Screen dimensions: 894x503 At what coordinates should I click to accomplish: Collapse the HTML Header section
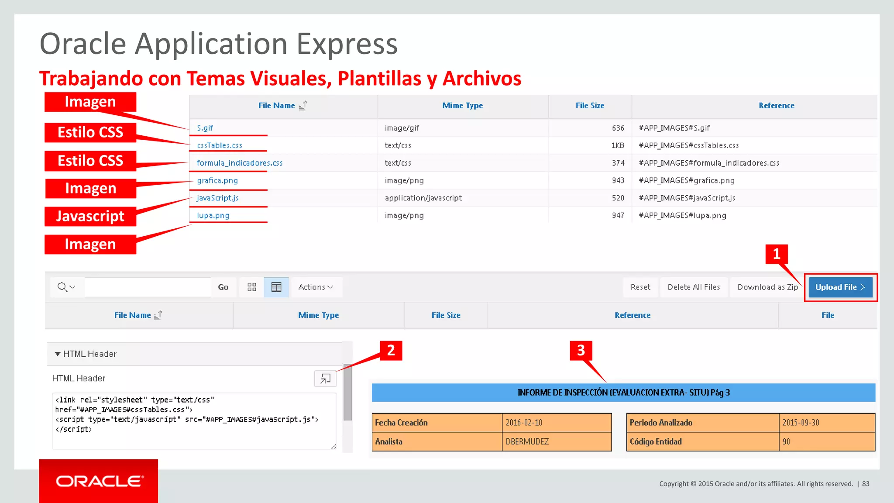(x=58, y=354)
